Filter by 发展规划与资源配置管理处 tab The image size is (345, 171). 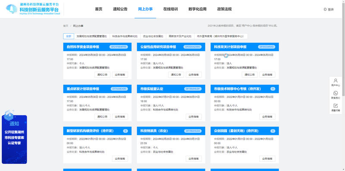click(x=92, y=36)
